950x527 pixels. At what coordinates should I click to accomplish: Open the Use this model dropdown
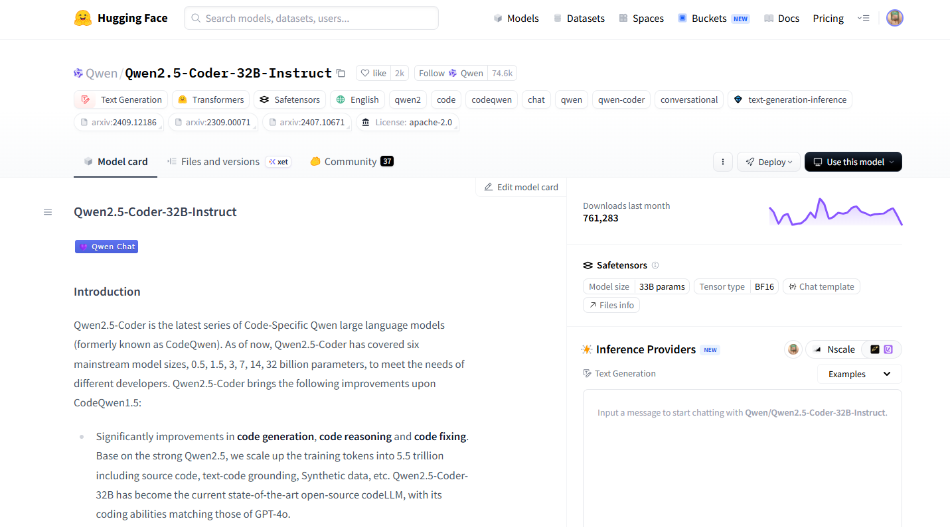[x=852, y=162]
